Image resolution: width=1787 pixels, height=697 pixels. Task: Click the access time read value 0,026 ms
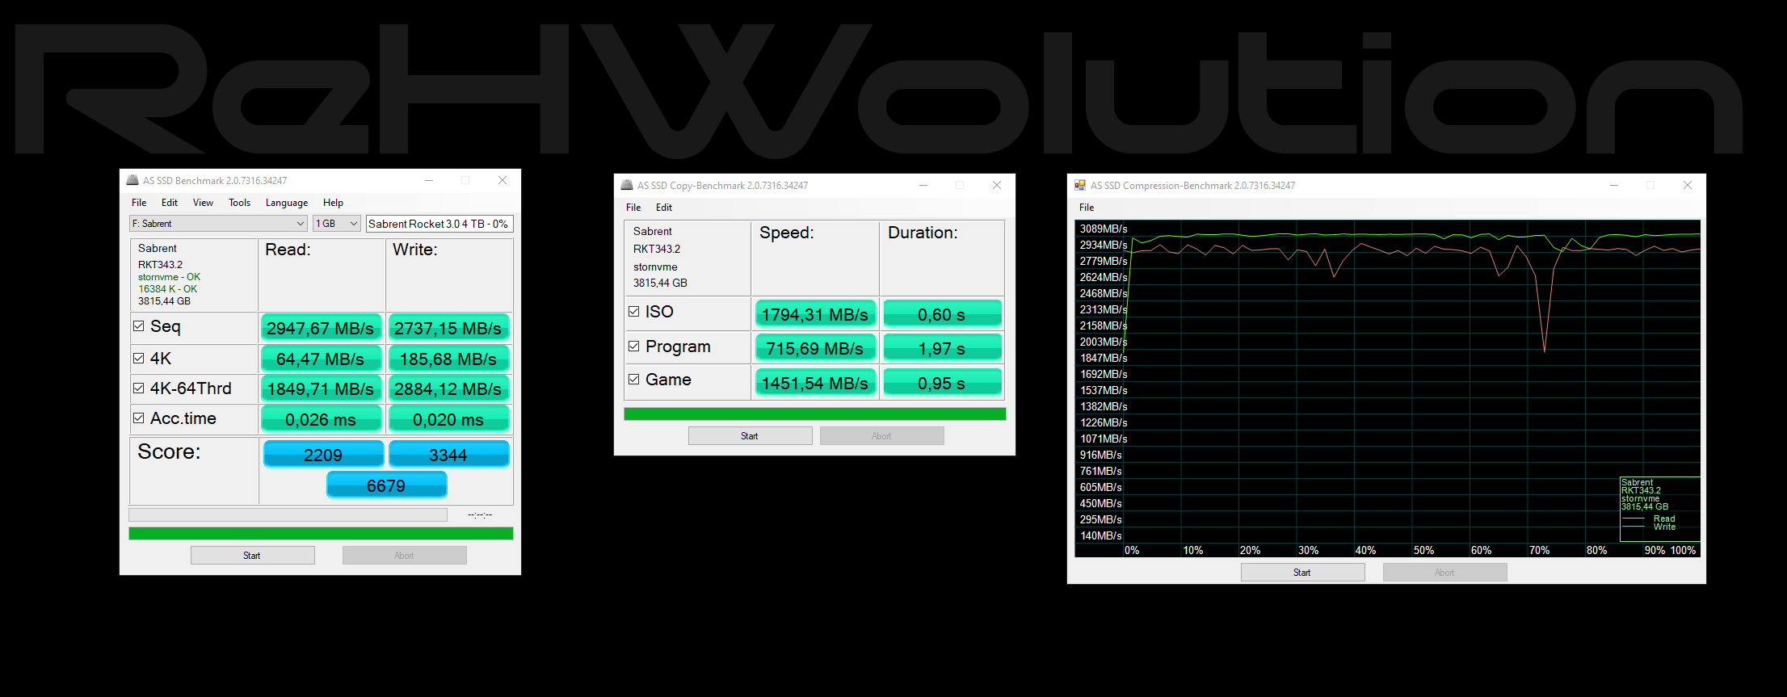click(321, 419)
